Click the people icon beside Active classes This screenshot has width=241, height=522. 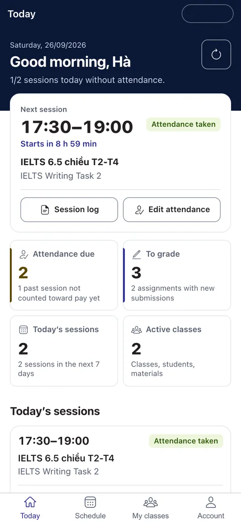137,330
